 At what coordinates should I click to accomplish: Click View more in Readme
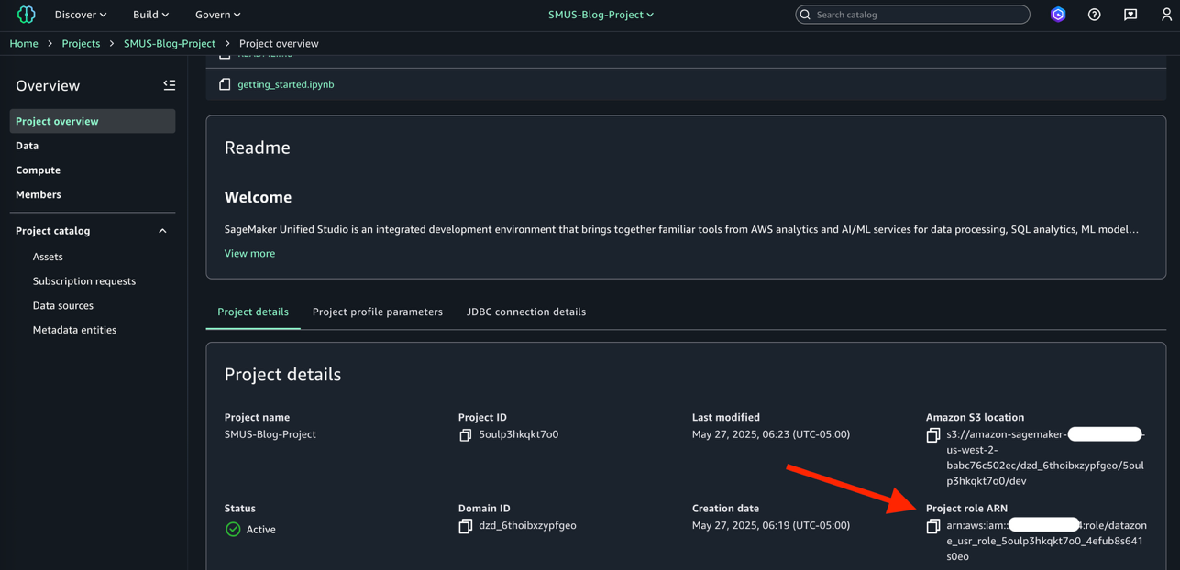tap(249, 253)
